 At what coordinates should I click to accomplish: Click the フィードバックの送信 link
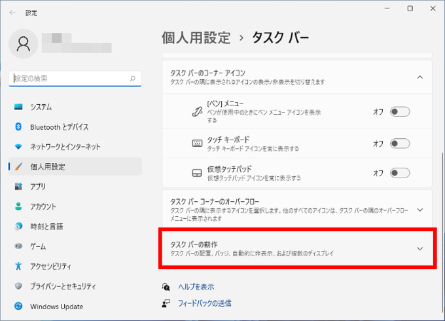pos(204,303)
